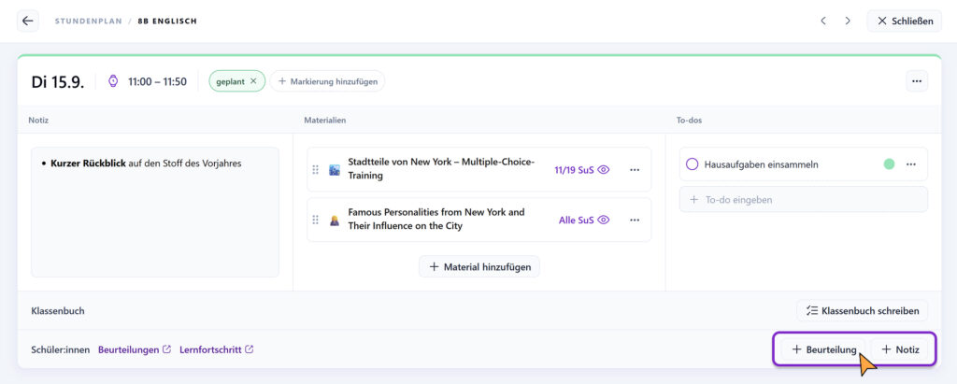Remove the geplant tag with its x
957x384 pixels.
[x=253, y=81]
